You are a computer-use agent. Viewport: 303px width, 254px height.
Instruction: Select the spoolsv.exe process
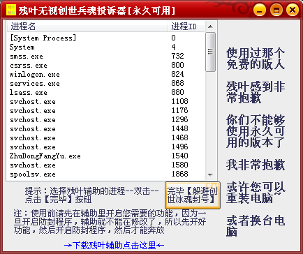click(106, 174)
